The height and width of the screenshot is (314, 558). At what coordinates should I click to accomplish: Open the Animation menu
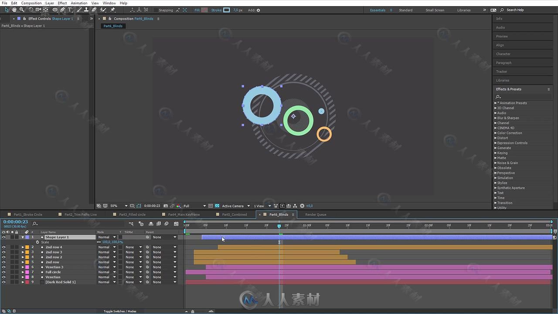(79, 3)
